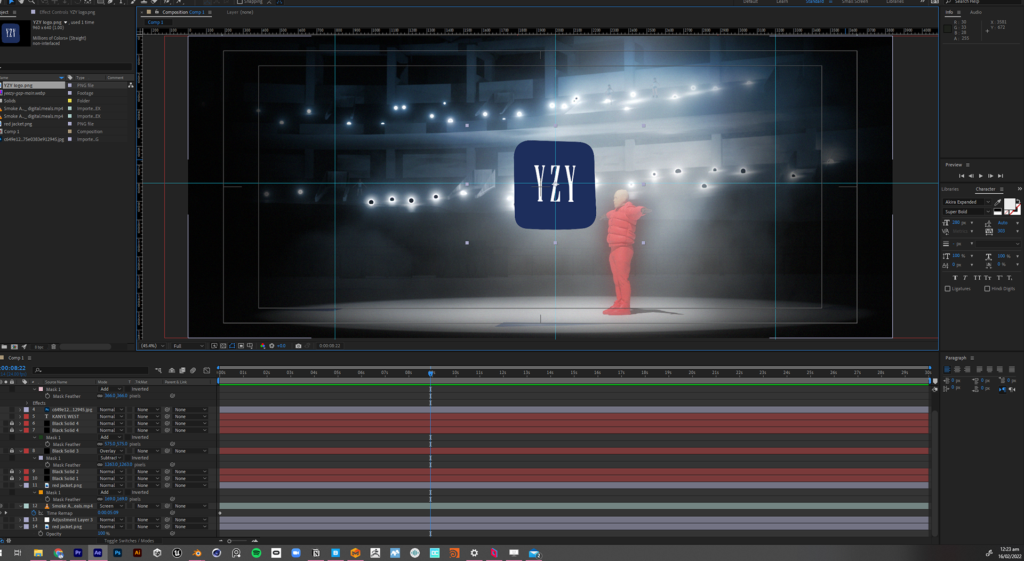
Task: Apply superscript in Character panel
Action: point(999,278)
